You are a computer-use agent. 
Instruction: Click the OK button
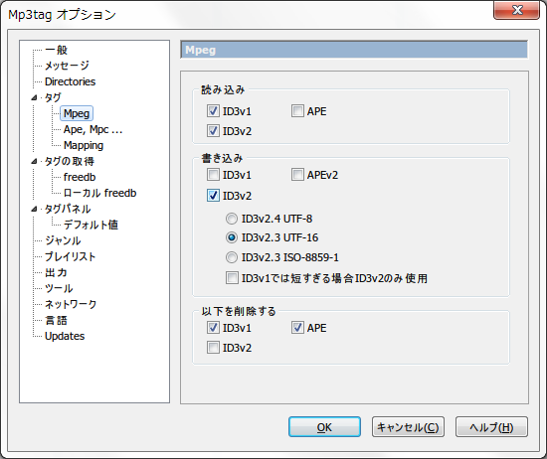324,427
